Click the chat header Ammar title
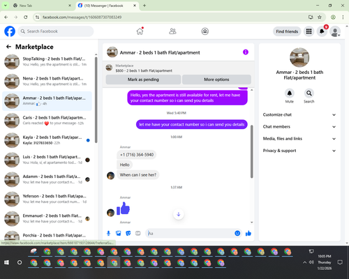This screenshot has width=349, height=279. click(x=160, y=52)
